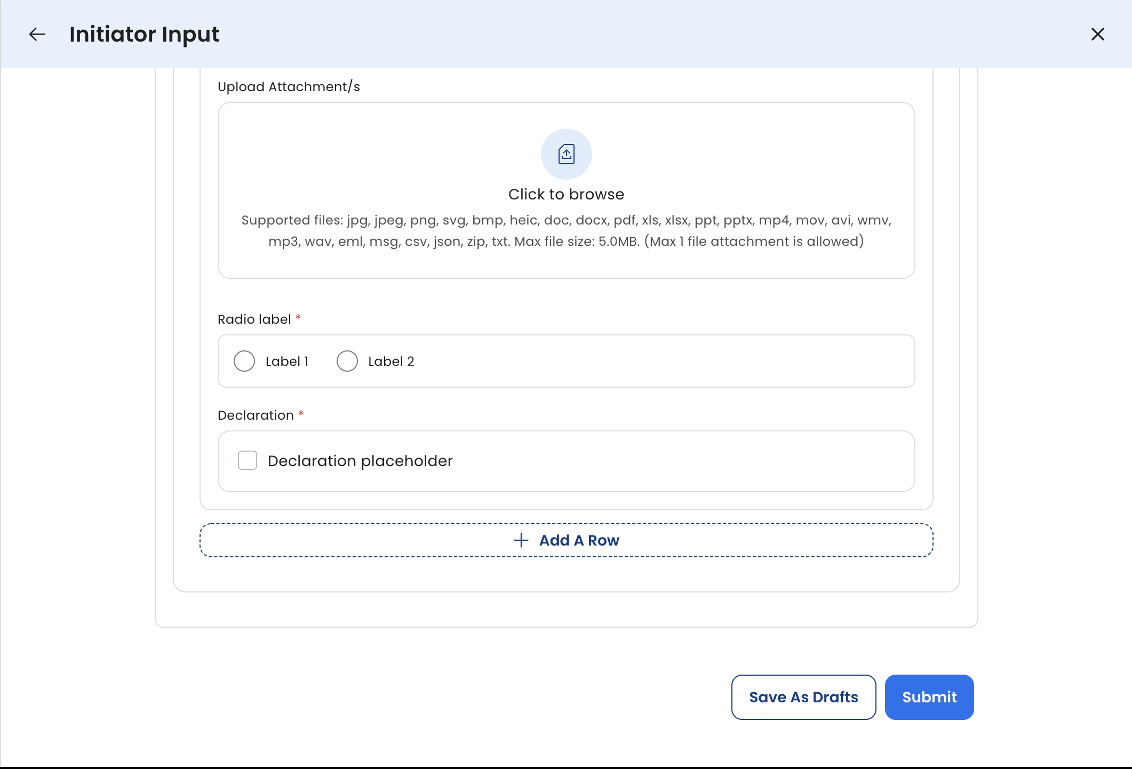Screen dimensions: 1132x769
Task: Click the 'Label 1' option text
Action: pos(287,362)
